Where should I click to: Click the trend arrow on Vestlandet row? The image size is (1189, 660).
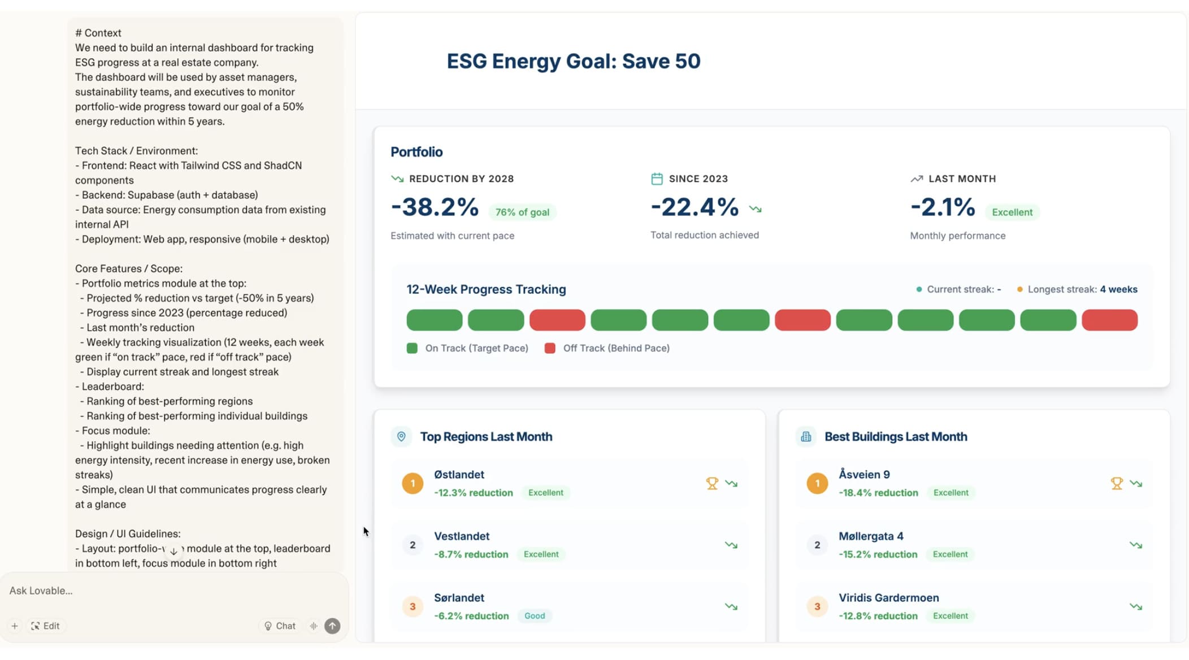[x=731, y=545]
